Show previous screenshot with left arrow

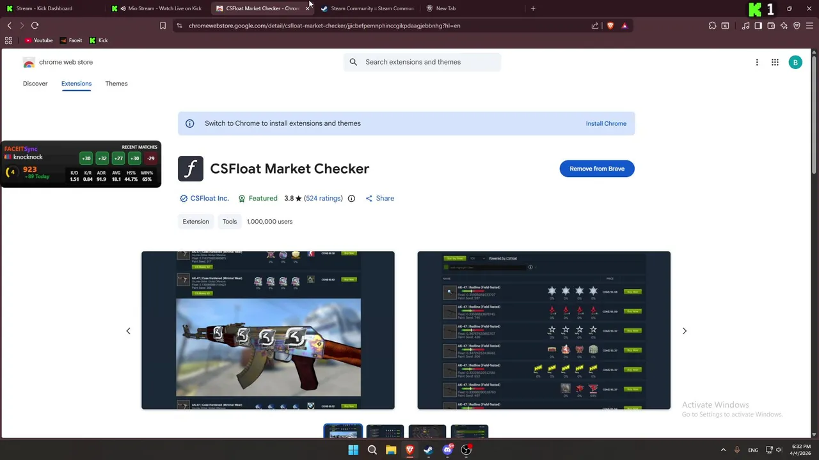(128, 331)
